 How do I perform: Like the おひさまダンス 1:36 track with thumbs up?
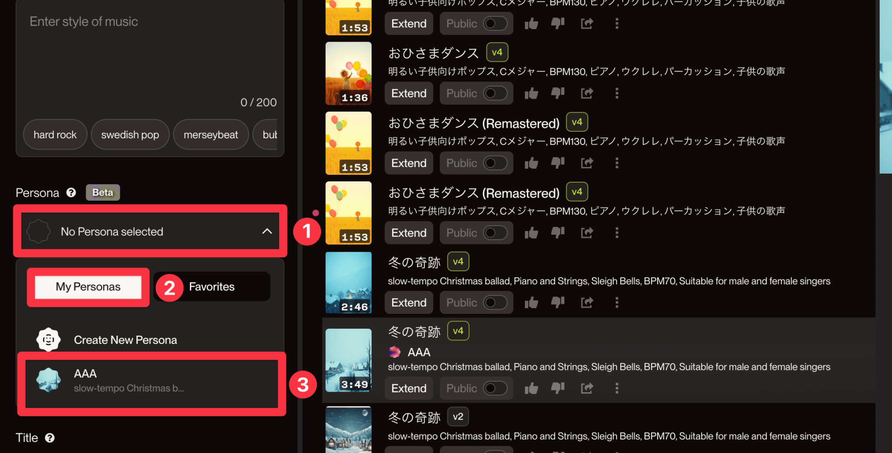(x=531, y=93)
